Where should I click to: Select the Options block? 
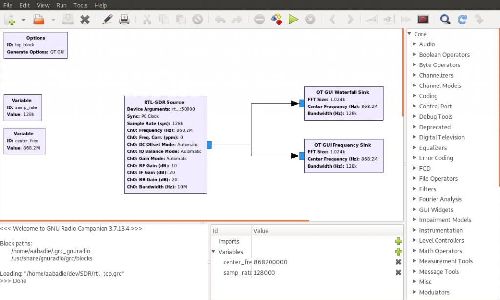[x=36, y=45]
